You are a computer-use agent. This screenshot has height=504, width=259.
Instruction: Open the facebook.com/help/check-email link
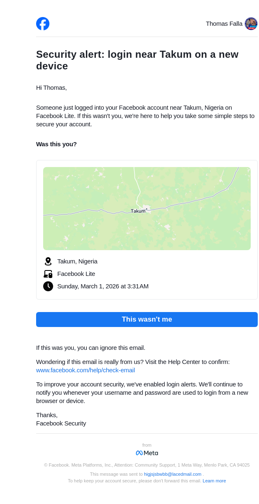[x=86, y=370]
